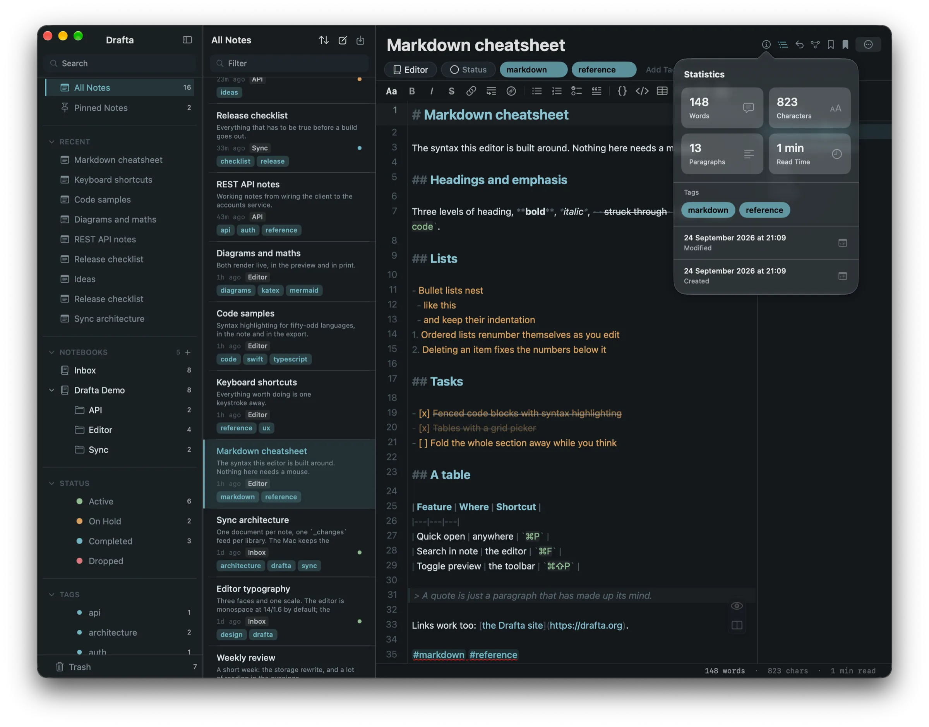The image size is (929, 727).
Task: Click the '## Tasks' heading in the editor
Action: (437, 381)
